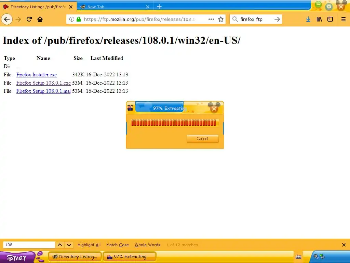Click the 'Size' column header
350x263 pixels.
(78, 58)
